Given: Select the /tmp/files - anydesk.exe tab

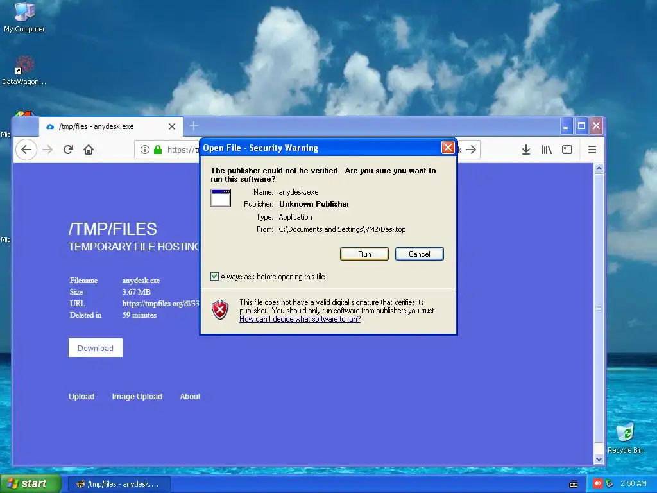Looking at the screenshot, I should (111, 126).
